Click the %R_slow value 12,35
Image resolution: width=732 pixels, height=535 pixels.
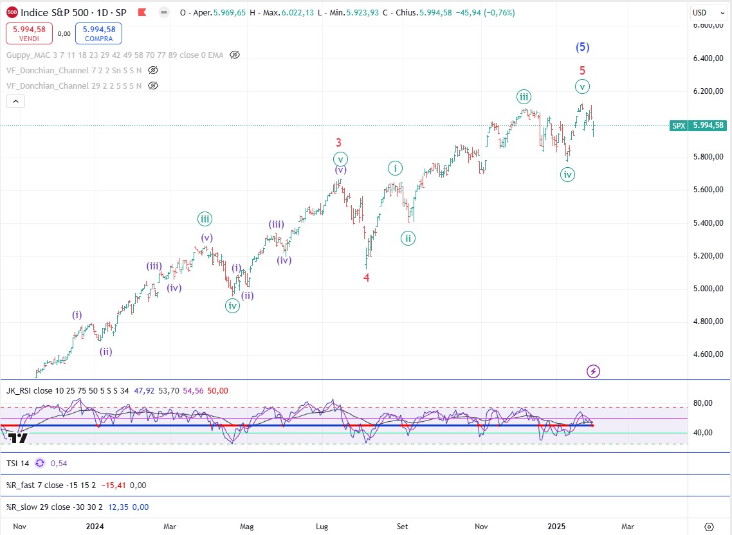pyautogui.click(x=118, y=507)
